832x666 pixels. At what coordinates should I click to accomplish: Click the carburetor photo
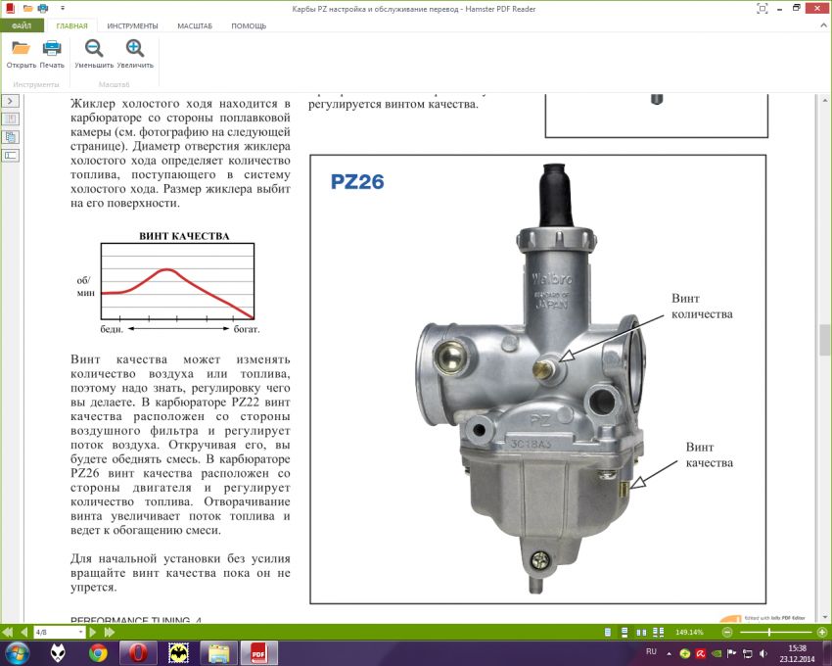[532, 378]
